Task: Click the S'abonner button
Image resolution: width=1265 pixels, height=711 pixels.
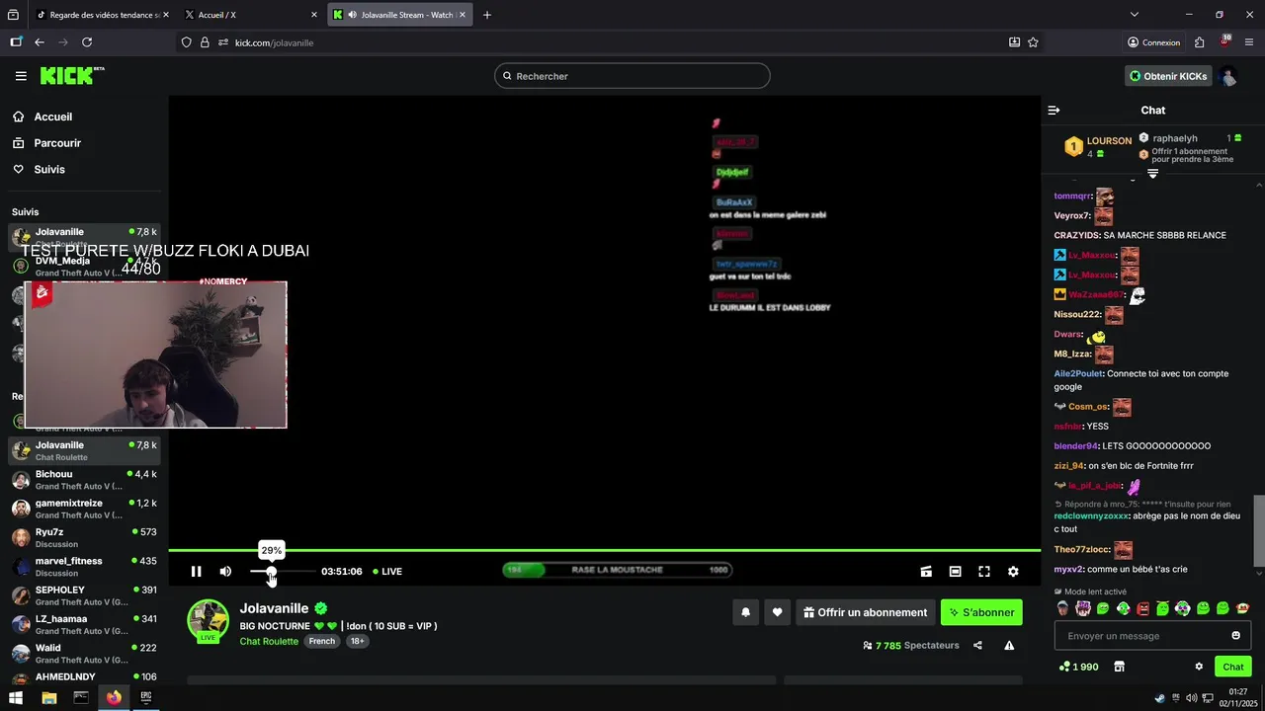Action: tap(981, 612)
